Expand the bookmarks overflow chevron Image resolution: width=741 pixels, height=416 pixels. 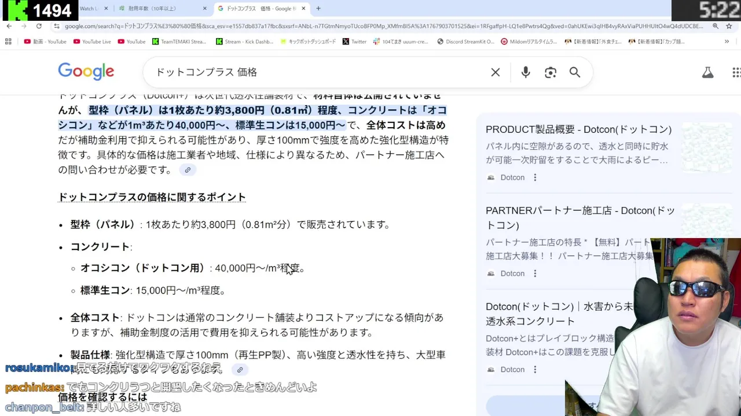[727, 42]
